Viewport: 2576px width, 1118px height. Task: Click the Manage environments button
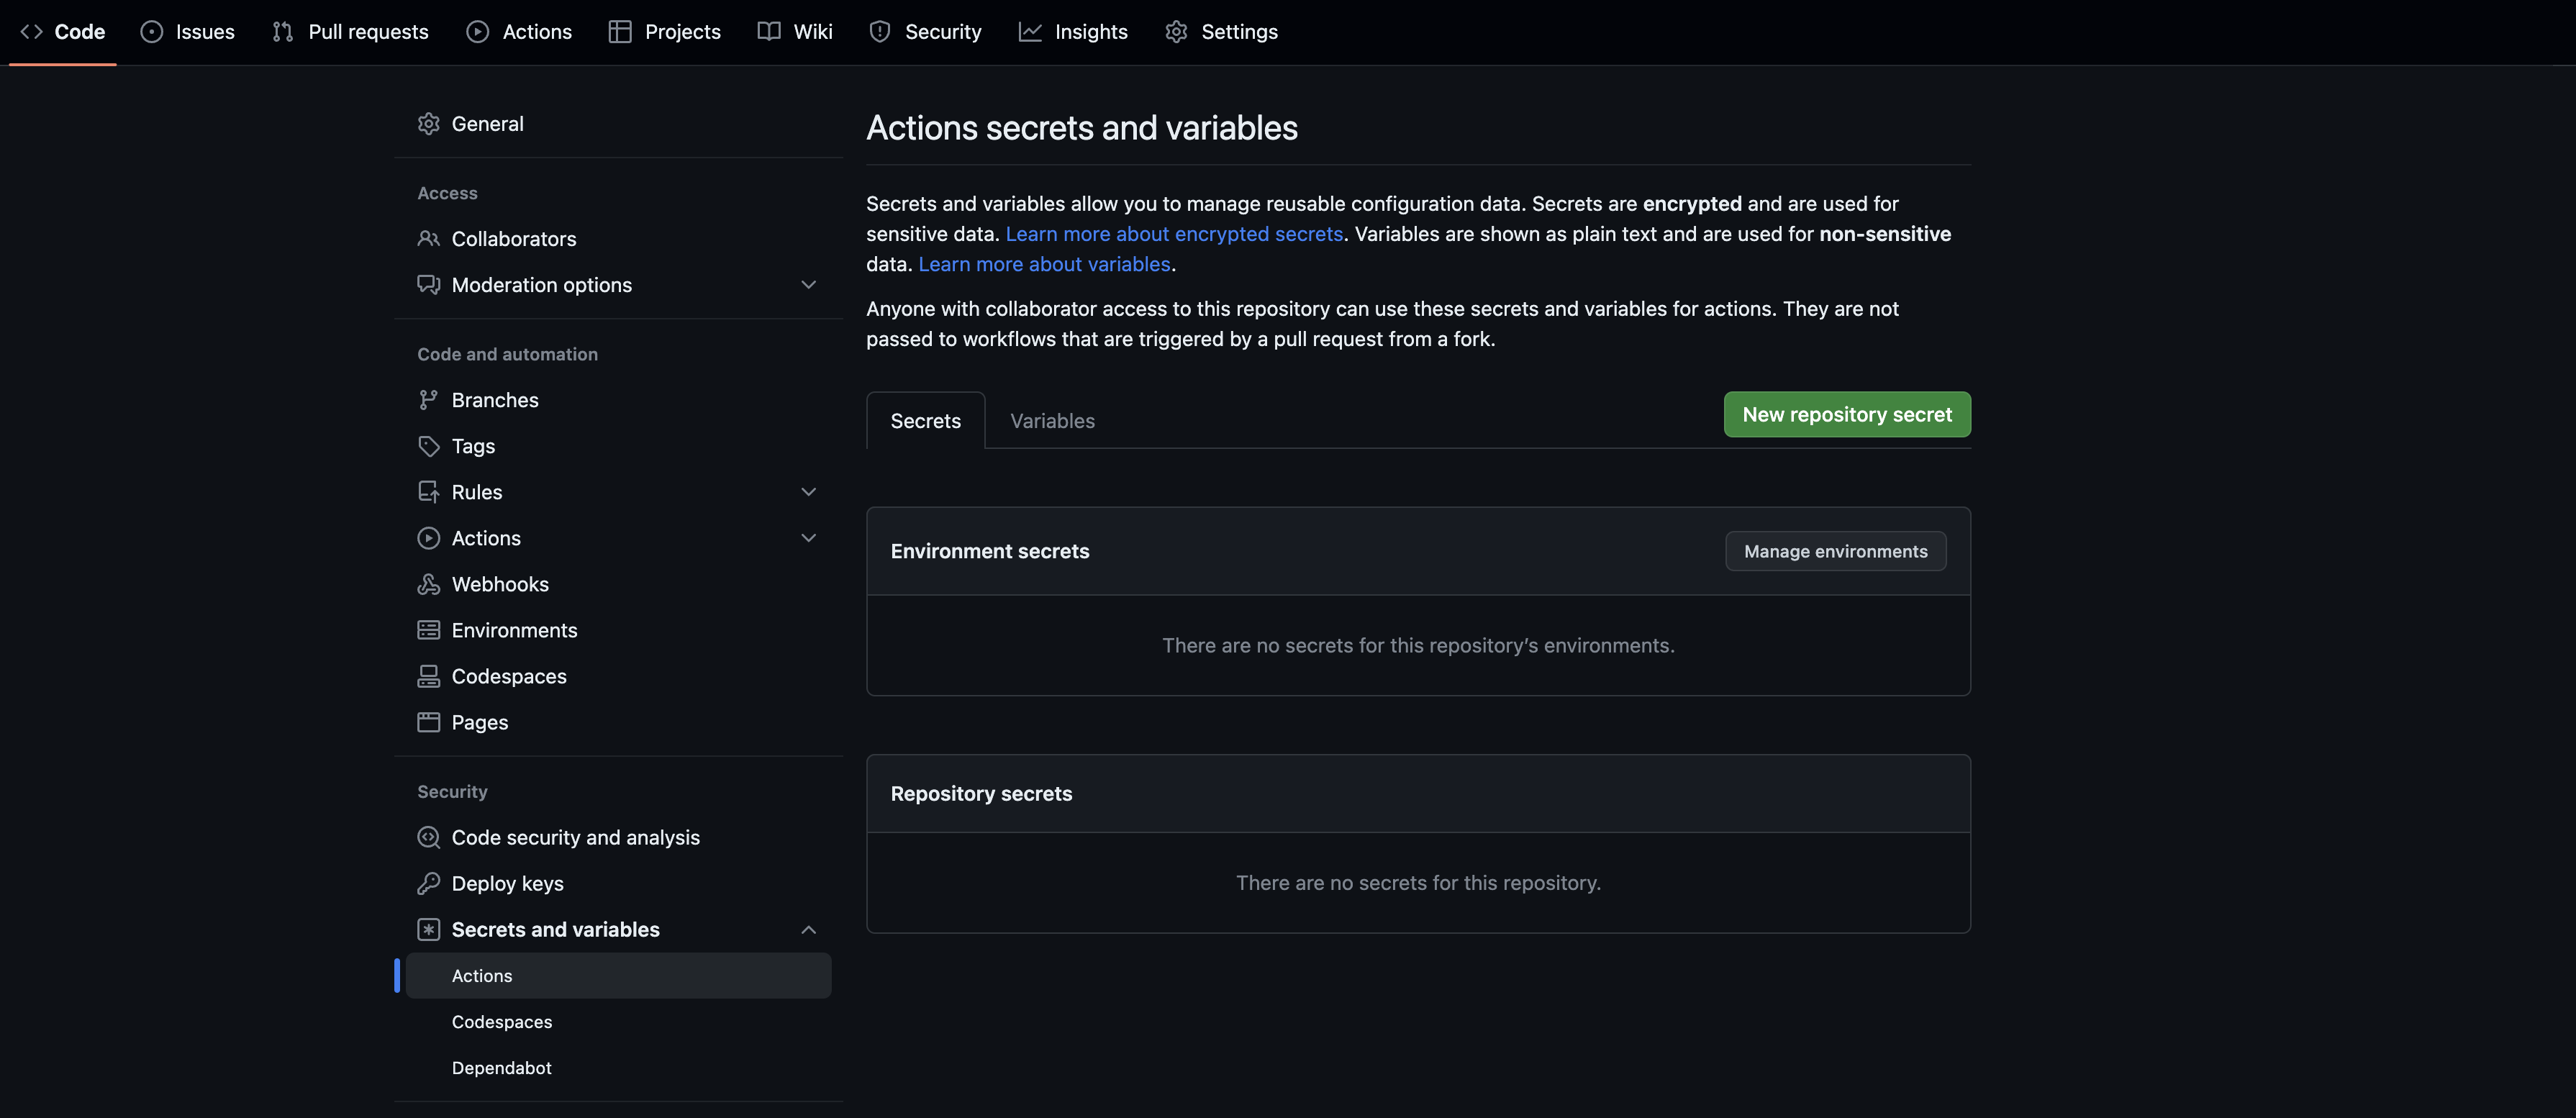(1835, 551)
